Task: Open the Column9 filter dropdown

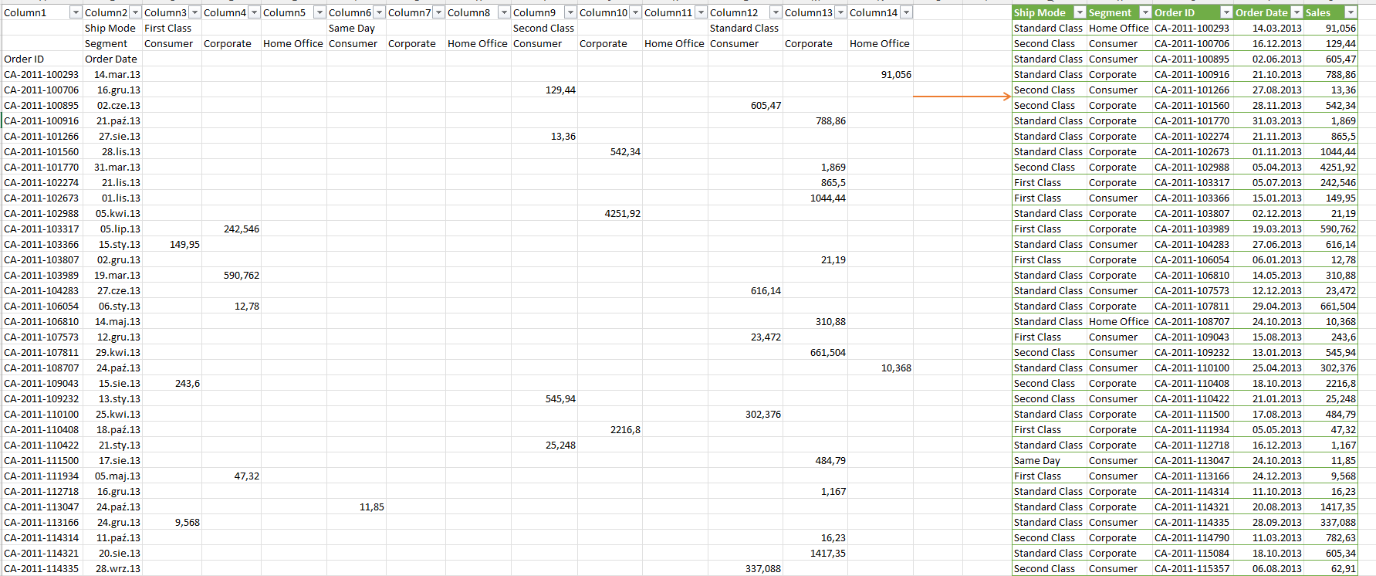Action: (x=570, y=12)
